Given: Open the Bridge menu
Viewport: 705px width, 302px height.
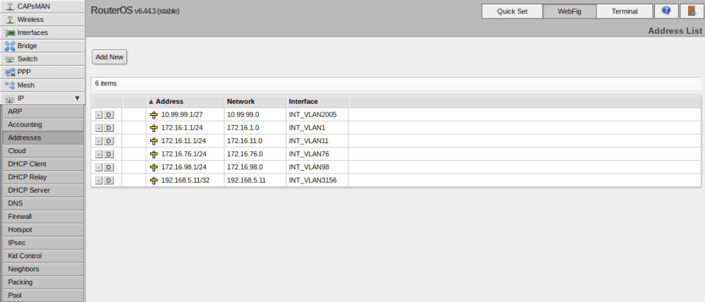Looking at the screenshot, I should 42,46.
